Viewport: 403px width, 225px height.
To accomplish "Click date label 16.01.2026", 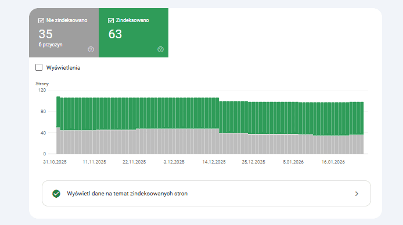I will [x=333, y=162].
